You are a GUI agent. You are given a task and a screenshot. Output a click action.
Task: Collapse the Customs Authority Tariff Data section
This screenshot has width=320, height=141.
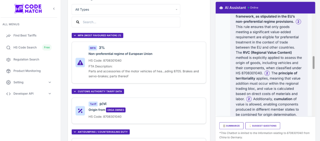click(98, 91)
